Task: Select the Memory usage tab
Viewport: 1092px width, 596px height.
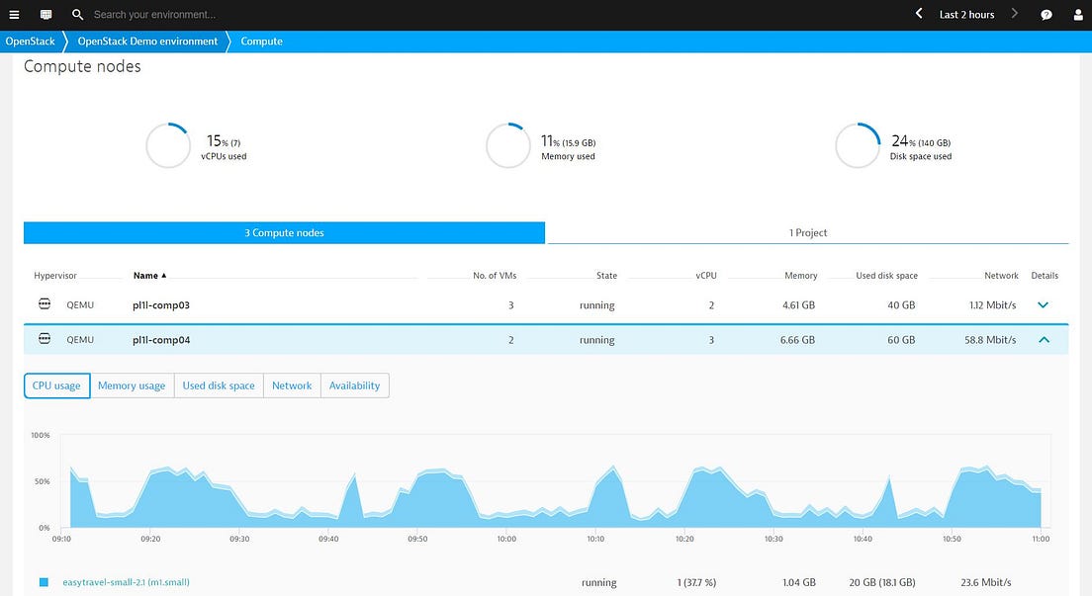Action: click(132, 385)
